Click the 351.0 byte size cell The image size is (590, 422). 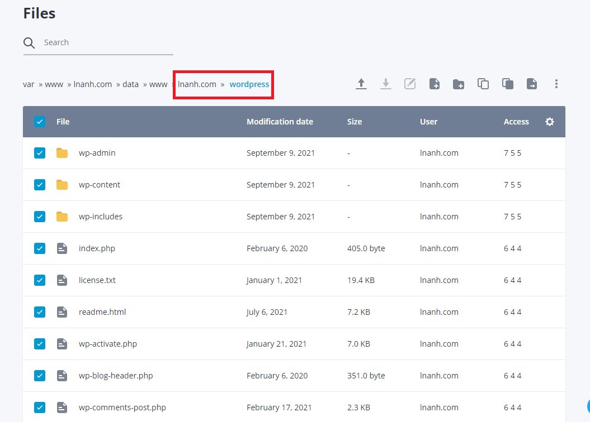click(366, 376)
